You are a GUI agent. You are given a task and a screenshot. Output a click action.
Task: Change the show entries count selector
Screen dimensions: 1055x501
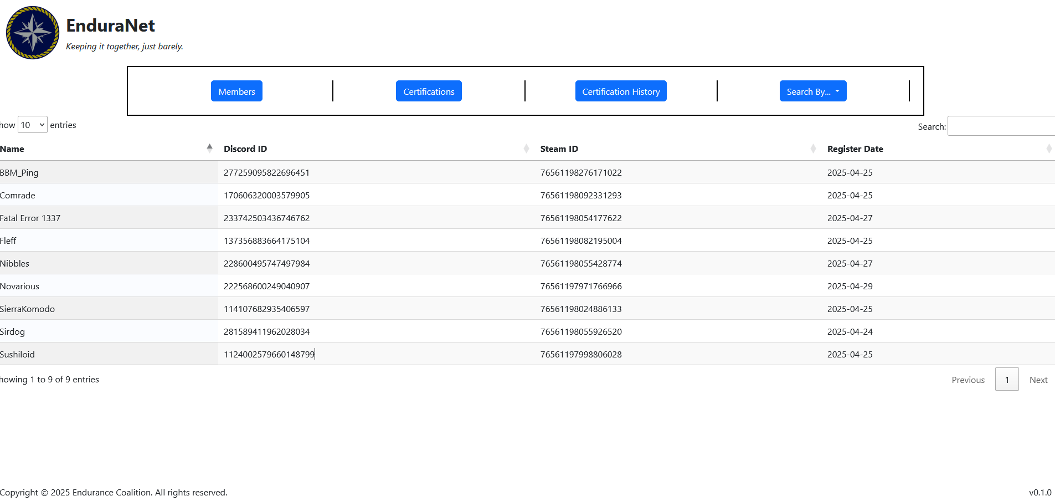[x=32, y=125]
